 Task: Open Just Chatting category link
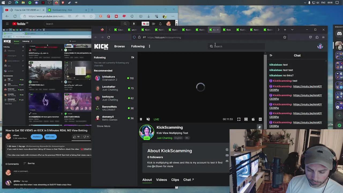(165, 138)
